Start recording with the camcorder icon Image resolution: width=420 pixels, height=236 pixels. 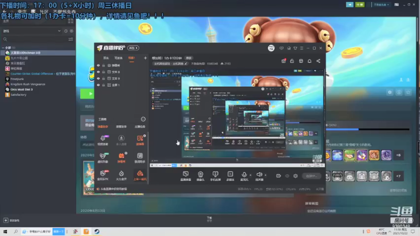[278, 176]
